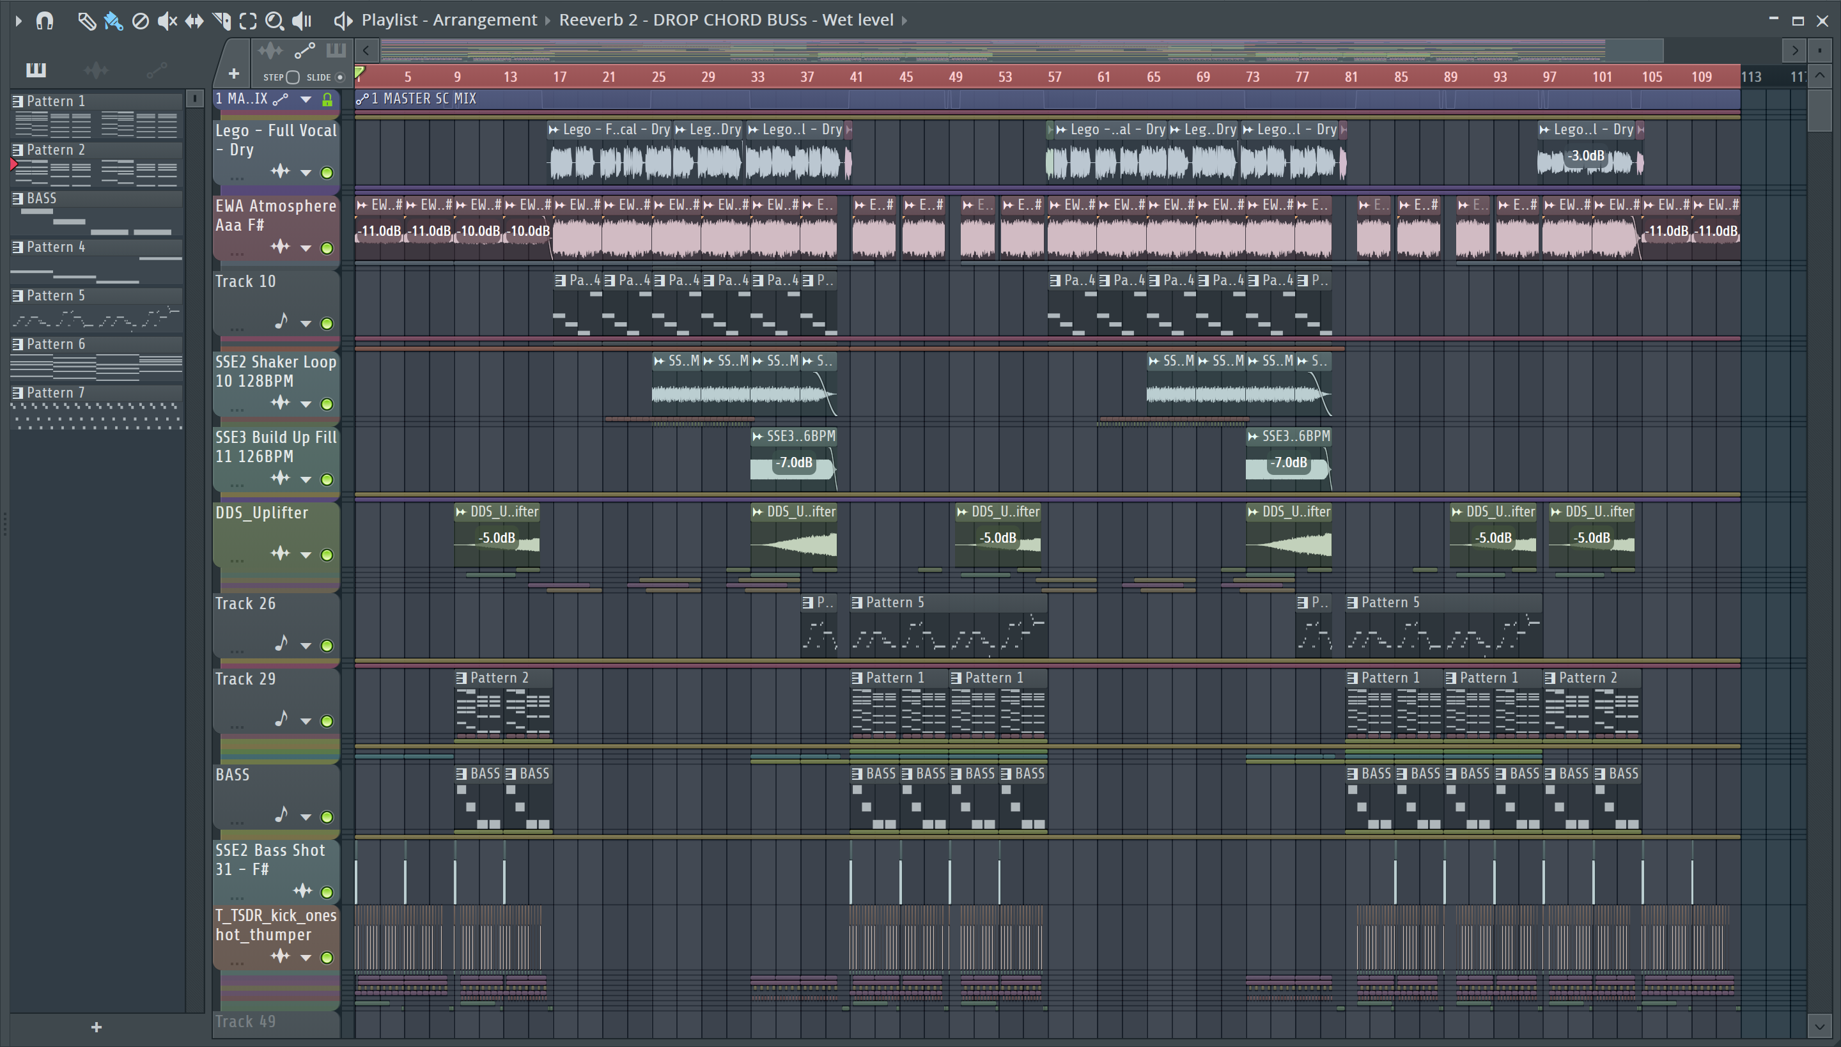Select the Zoom magnifier tool

click(x=274, y=21)
